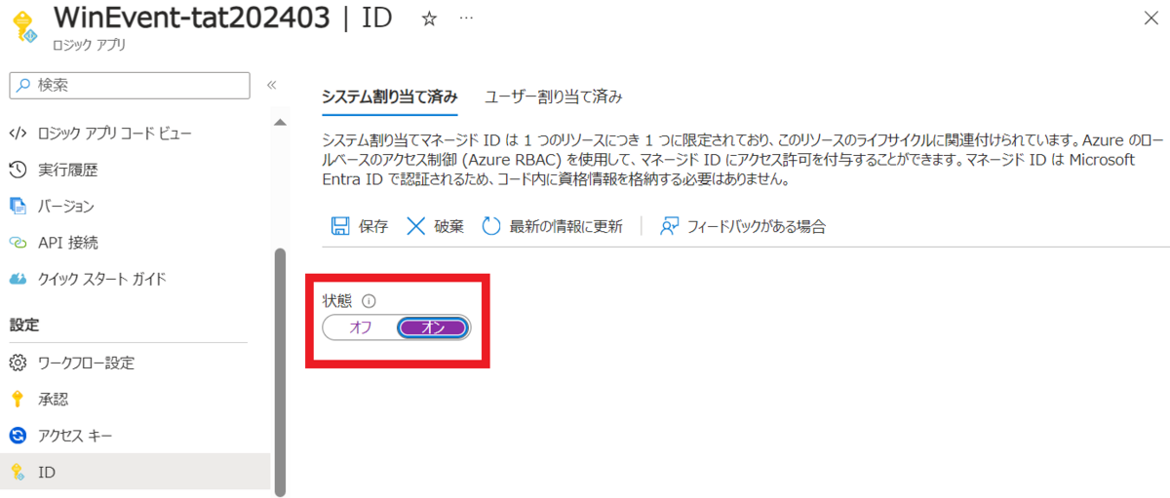Select the ID item in sidebar
This screenshot has height=498, width=1170.
point(135,472)
